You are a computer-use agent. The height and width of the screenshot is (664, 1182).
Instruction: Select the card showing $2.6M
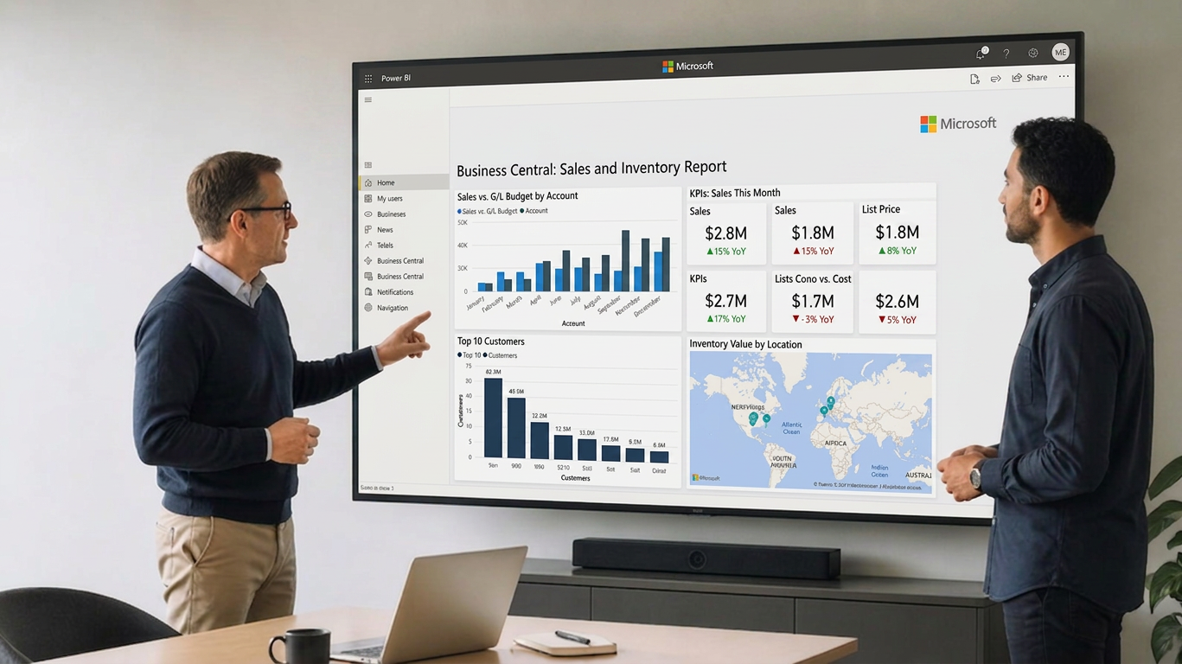[x=898, y=302]
